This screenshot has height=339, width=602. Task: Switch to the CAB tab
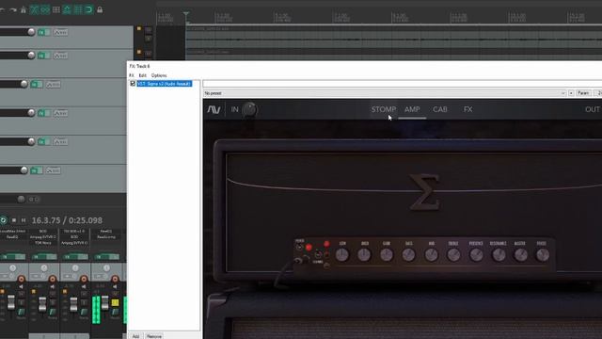click(440, 109)
